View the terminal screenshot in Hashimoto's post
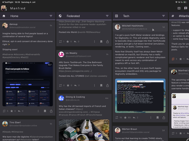Viewport: 189px width, 141px height. [140, 95]
